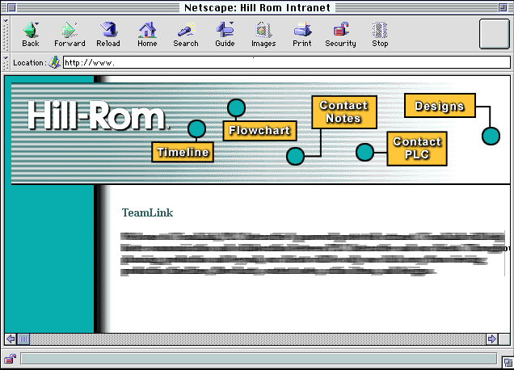514x370 pixels.
Task: Click the Netscape logo box in toolbar
Action: 495,34
